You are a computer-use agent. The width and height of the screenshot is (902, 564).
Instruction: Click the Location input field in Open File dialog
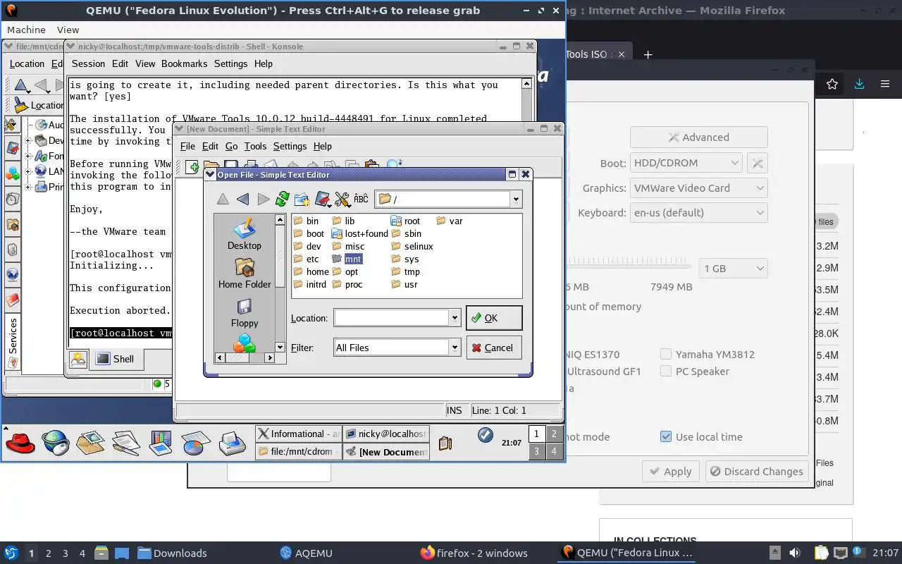391,318
